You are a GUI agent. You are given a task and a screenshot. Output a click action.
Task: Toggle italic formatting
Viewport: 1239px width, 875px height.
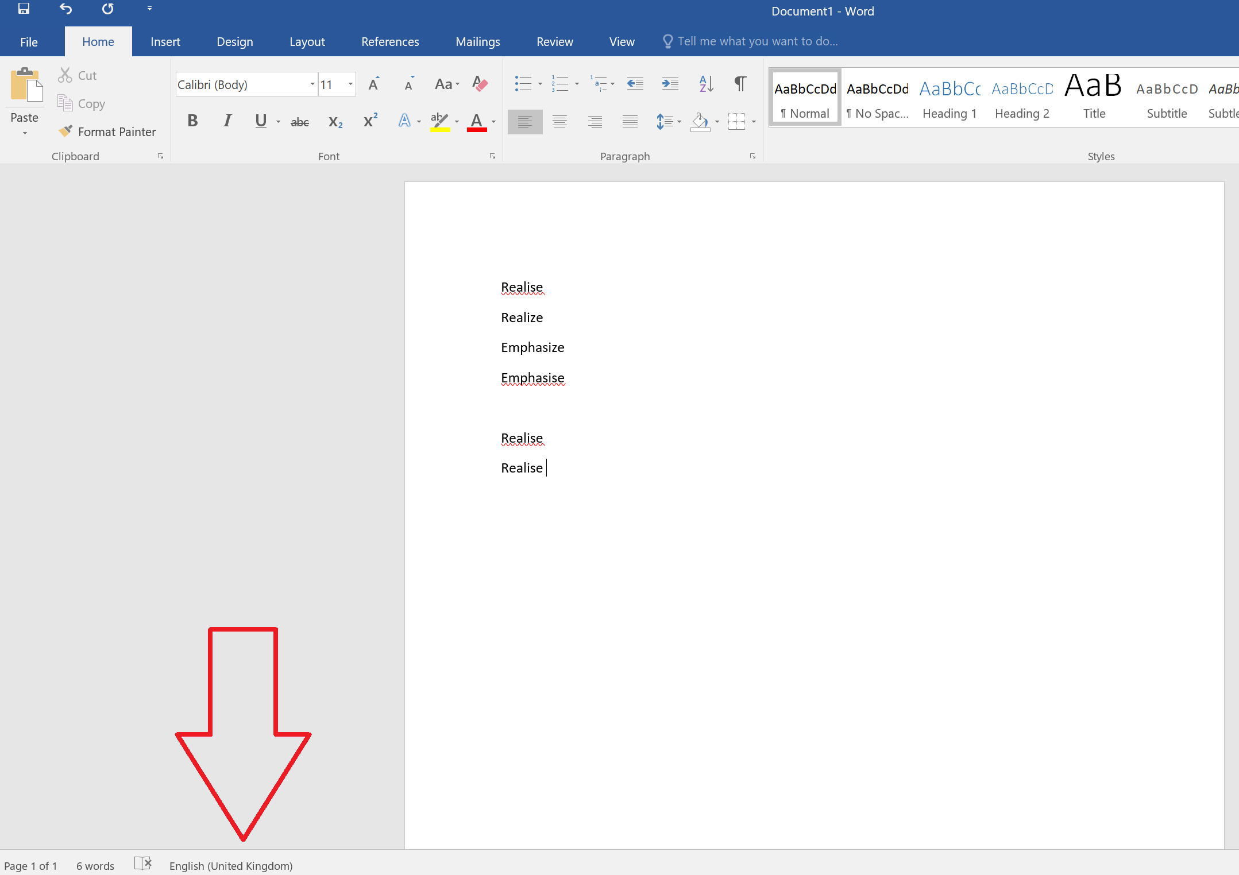[x=227, y=121]
